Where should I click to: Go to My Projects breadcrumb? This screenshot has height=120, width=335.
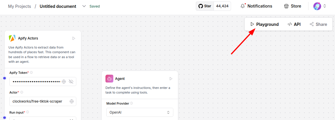pyautogui.click(x=19, y=6)
